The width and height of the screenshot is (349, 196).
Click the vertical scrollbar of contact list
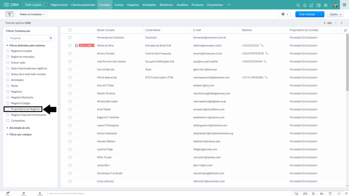click(x=347, y=62)
